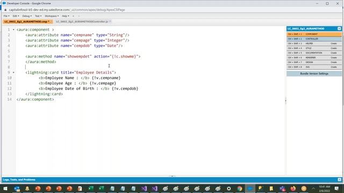The image size is (344, 193).
Task: Click the Employee Details title text
Action: tap(94, 72)
